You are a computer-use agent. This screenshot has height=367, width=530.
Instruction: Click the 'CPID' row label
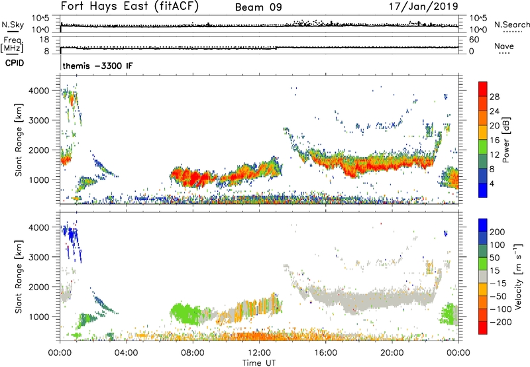click(15, 63)
